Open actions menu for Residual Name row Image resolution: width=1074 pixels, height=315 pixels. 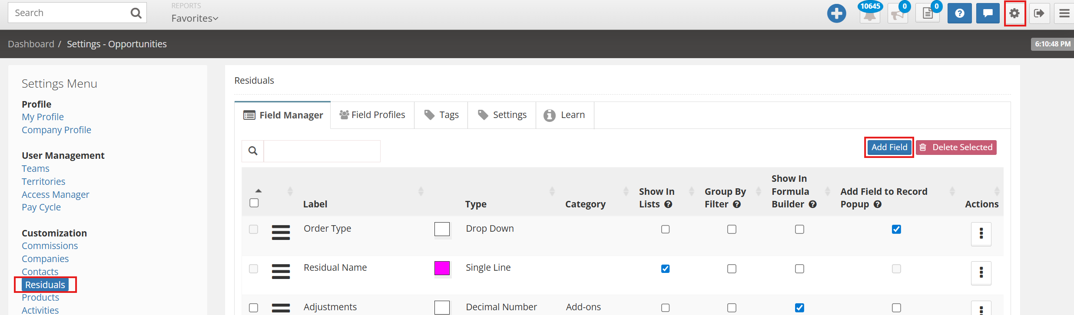tap(981, 273)
